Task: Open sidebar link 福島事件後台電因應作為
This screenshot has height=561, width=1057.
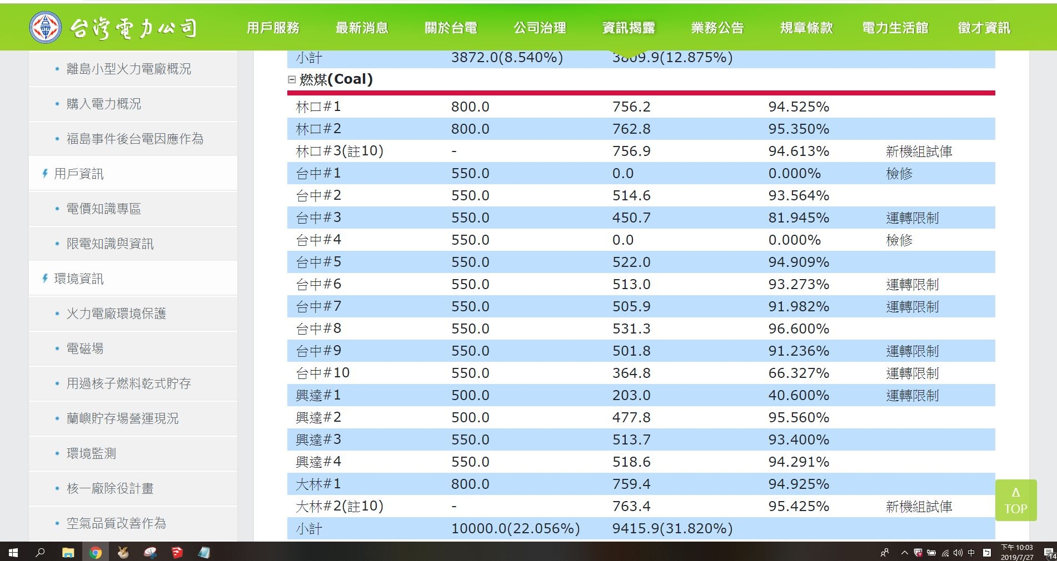Action: click(x=134, y=139)
